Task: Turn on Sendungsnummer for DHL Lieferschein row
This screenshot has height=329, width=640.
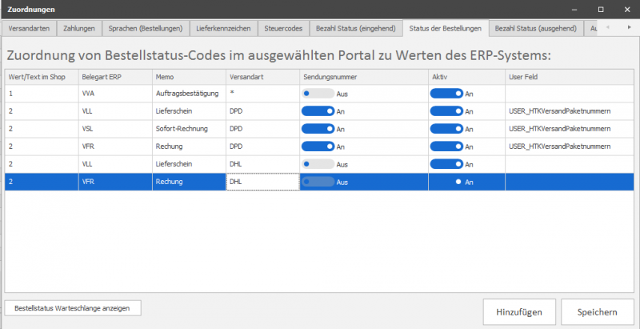Action: (x=318, y=164)
